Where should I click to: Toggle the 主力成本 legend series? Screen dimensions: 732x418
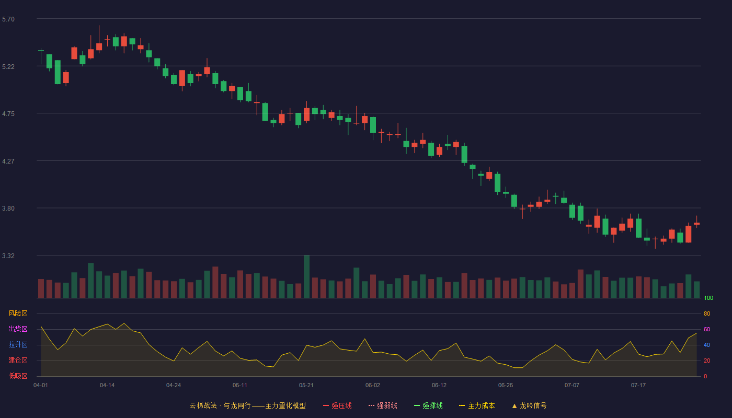coord(477,405)
